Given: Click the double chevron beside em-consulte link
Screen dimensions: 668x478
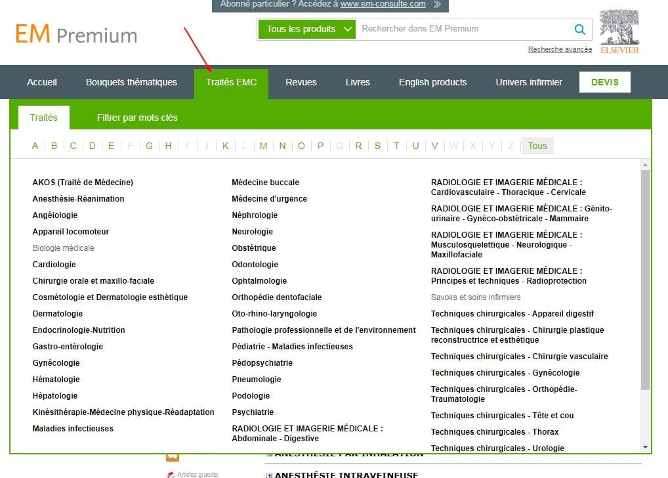Looking at the screenshot, I should [437, 4].
